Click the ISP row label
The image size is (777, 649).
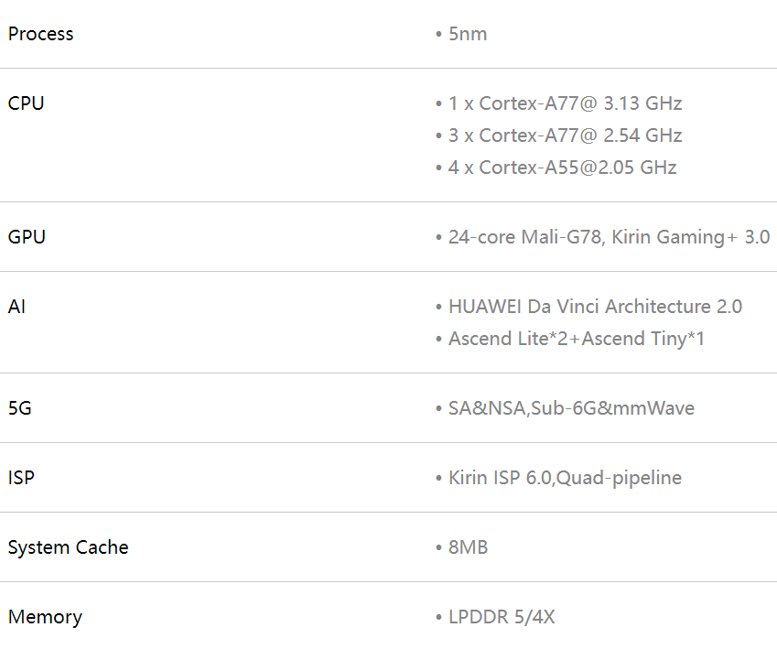21,478
